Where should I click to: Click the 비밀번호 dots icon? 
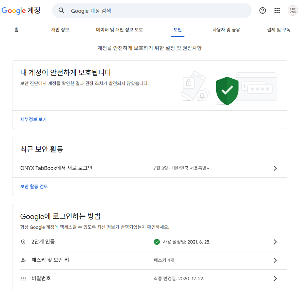pyautogui.click(x=23, y=279)
